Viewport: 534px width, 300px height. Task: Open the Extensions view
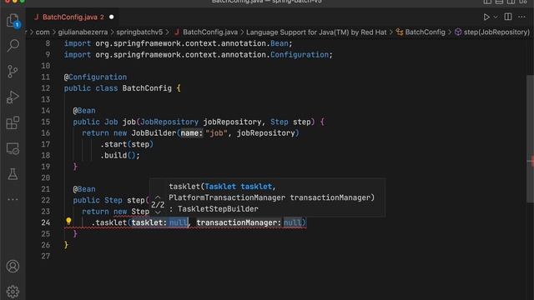[13, 122]
